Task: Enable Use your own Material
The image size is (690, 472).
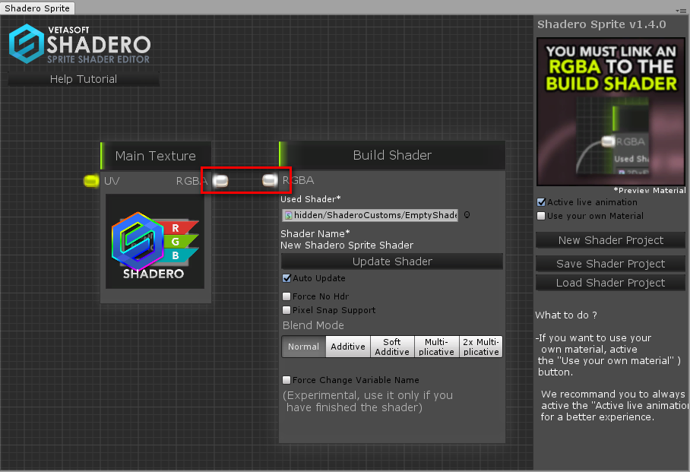Action: (541, 216)
